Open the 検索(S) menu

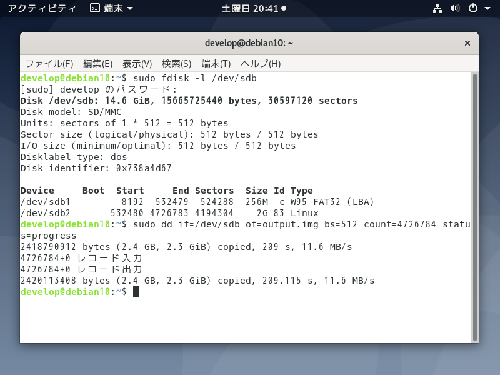177,64
